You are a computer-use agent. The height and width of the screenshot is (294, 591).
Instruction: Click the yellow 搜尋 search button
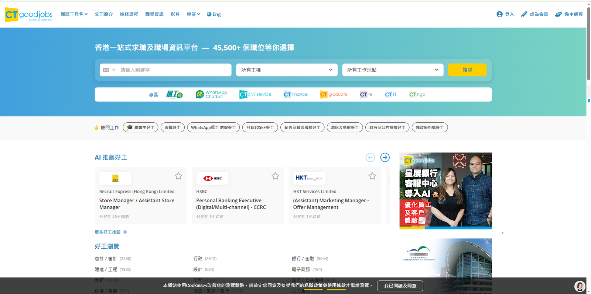click(x=467, y=70)
